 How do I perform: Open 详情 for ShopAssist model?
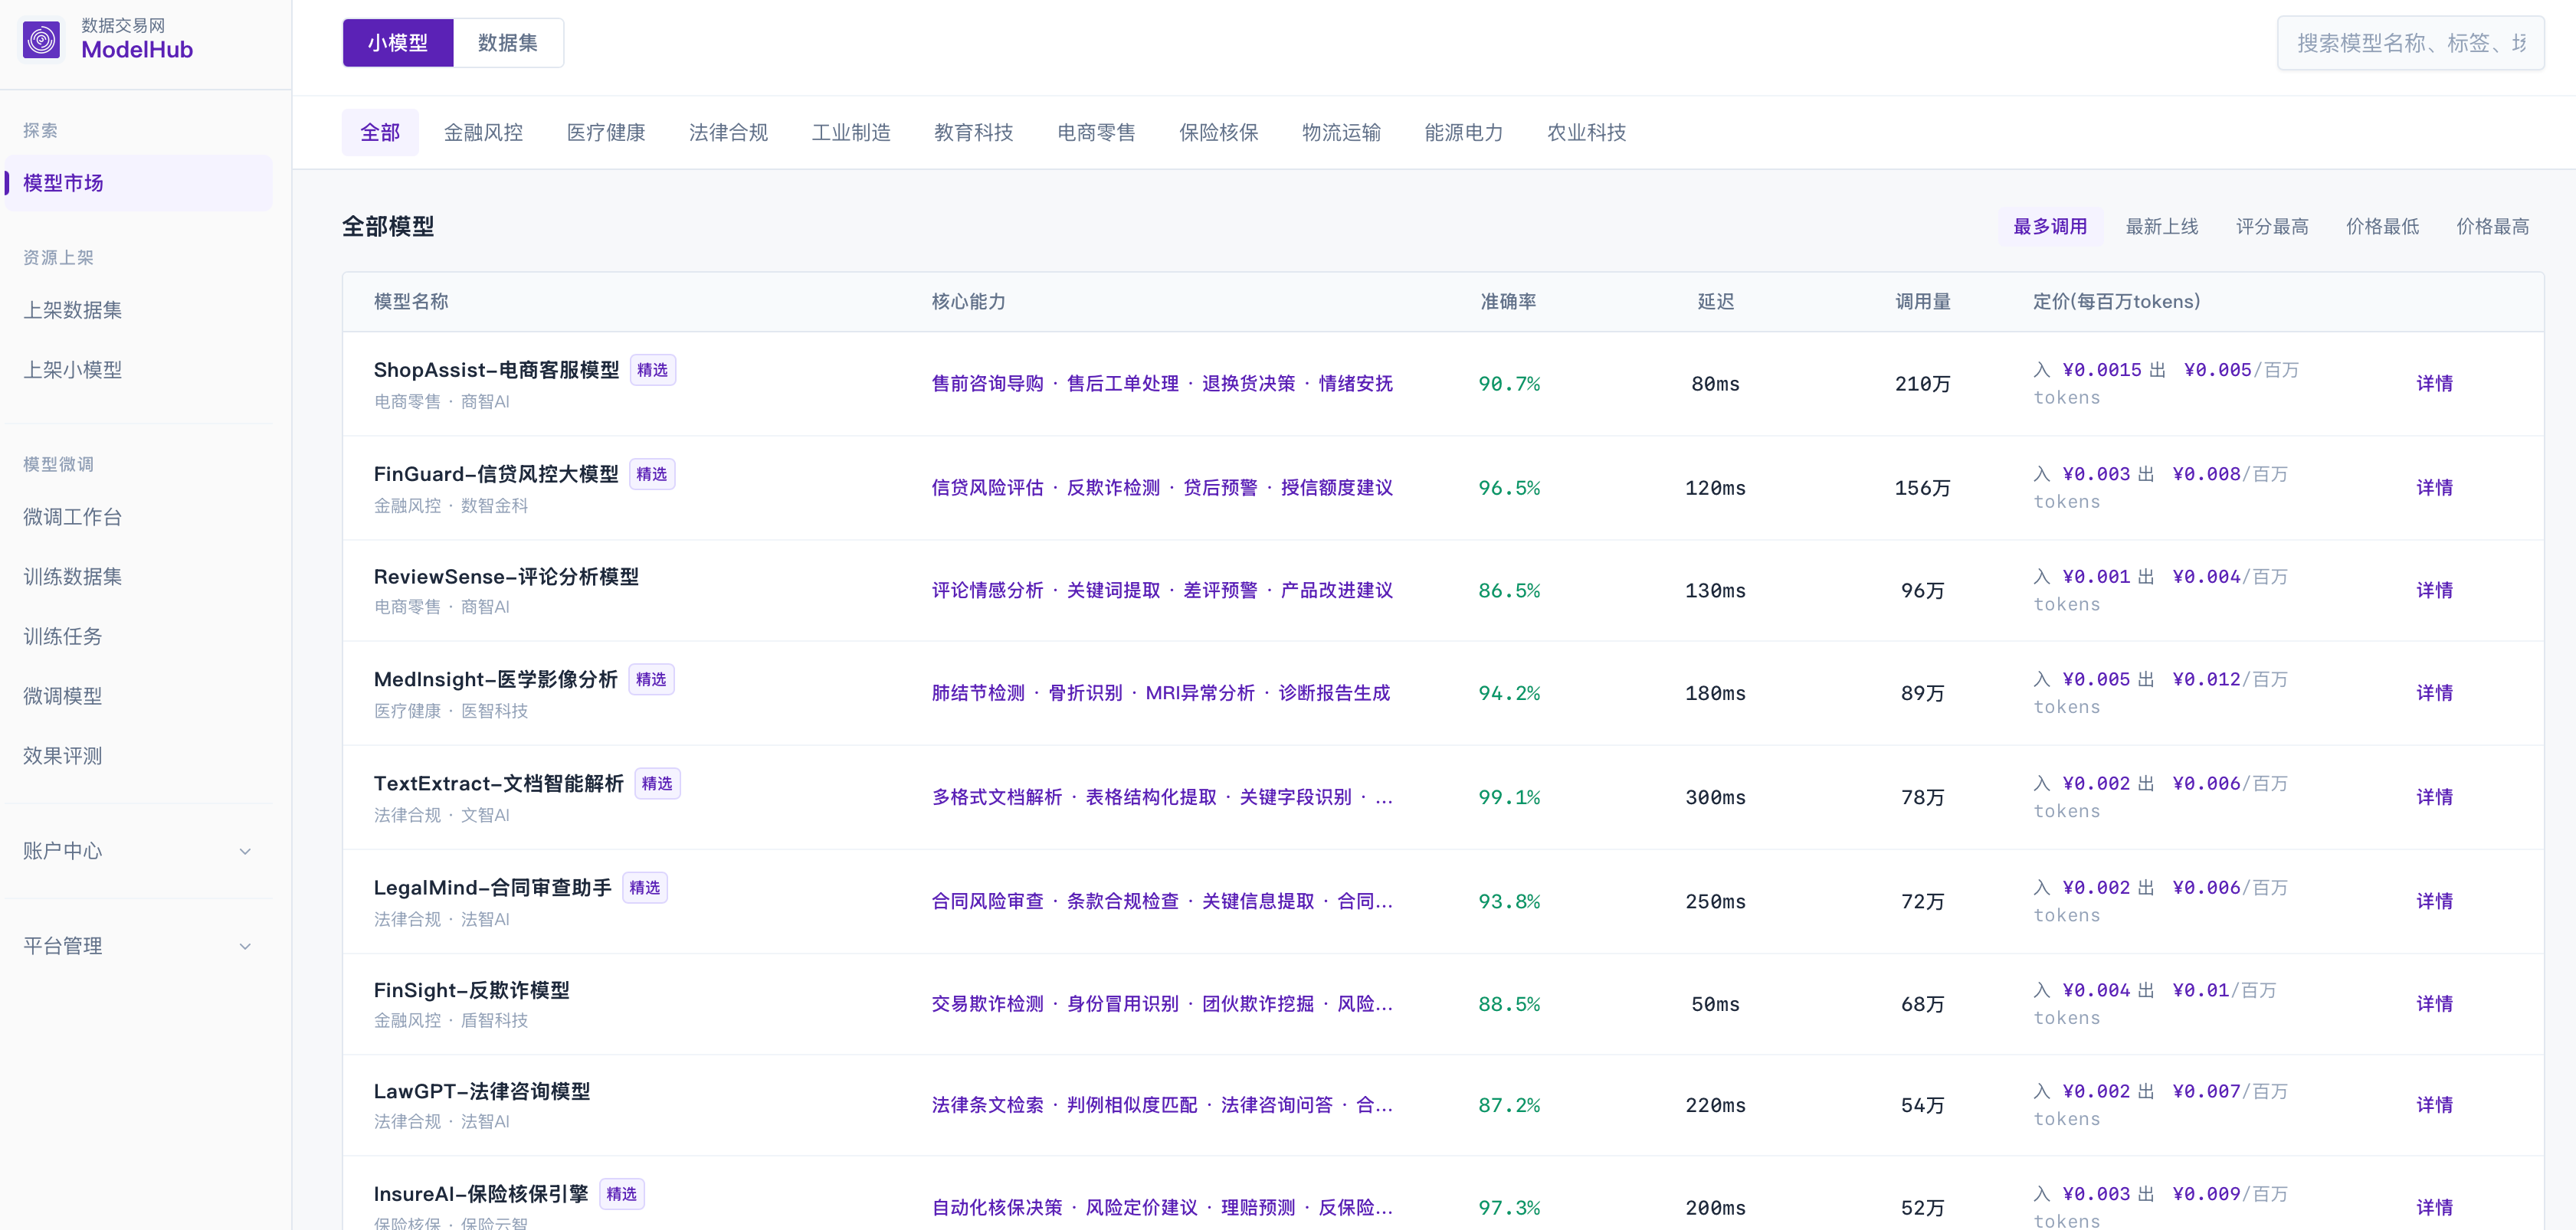(x=2434, y=384)
